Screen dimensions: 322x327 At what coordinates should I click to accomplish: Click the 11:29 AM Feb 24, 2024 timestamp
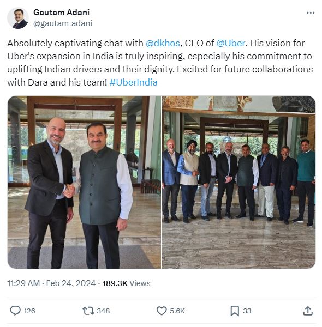point(51,283)
